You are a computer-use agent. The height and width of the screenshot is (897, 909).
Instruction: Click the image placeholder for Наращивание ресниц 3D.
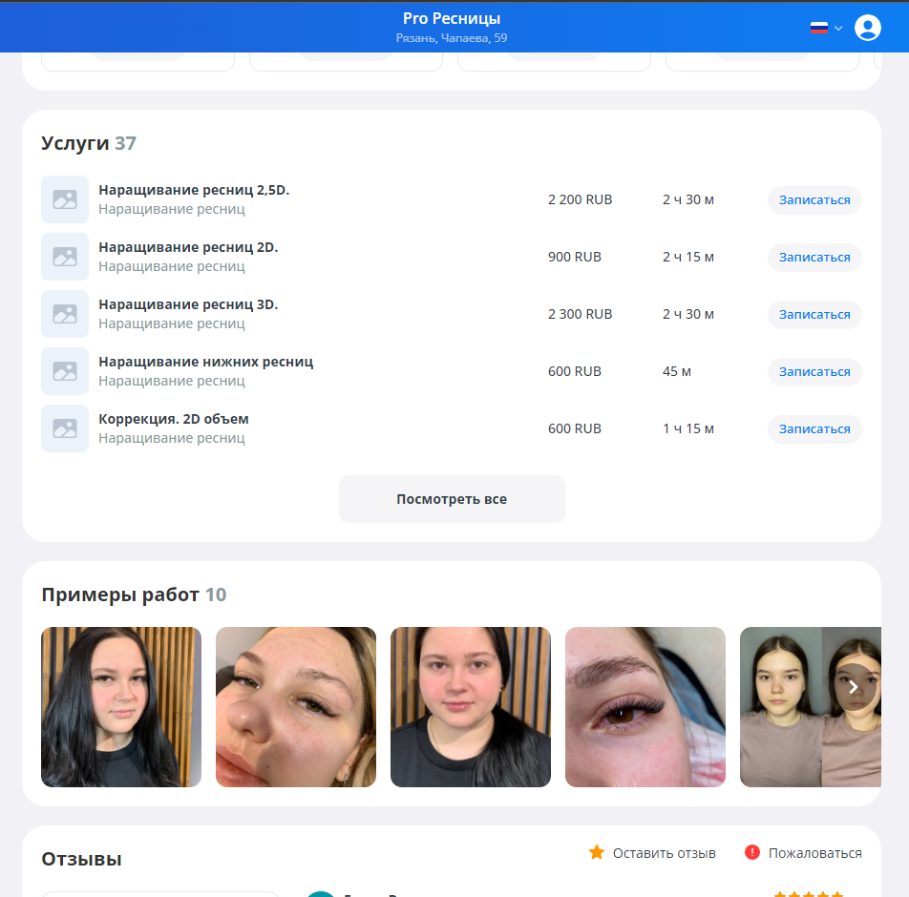click(65, 314)
